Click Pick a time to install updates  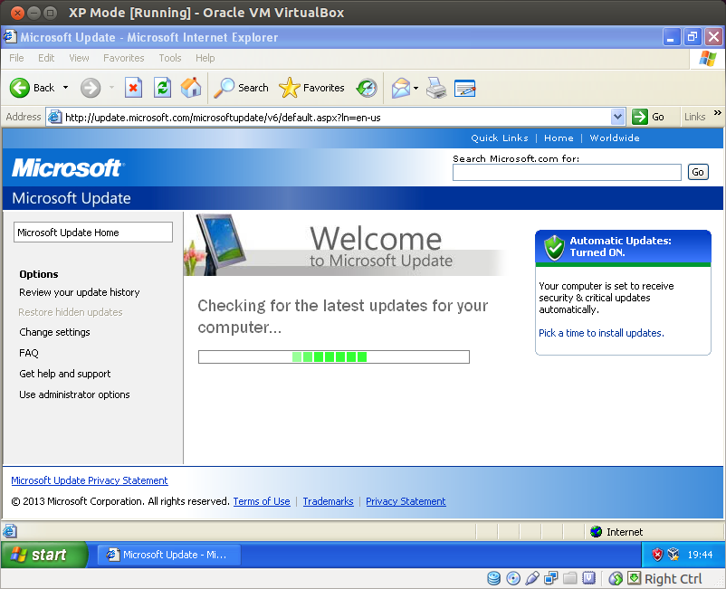tap(601, 333)
